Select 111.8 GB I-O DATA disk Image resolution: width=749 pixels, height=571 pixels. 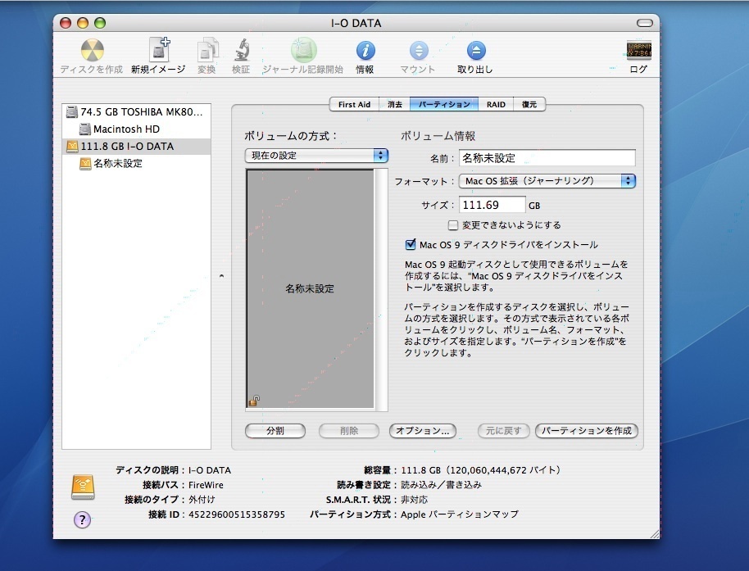click(137, 146)
